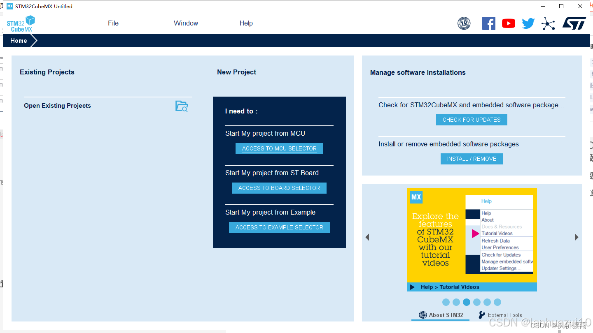Select the third carousel dot
593x333 pixels.
point(467,302)
